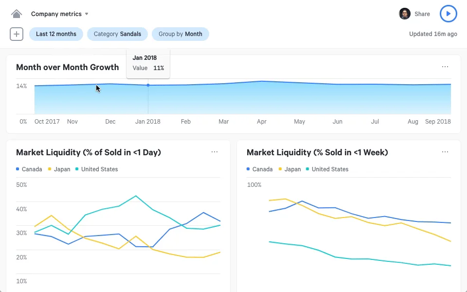Toggle Canada series in <1 Week chart
This screenshot has height=292, width=467.
point(260,169)
